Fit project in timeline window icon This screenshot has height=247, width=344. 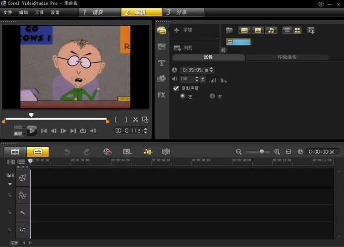288,152
